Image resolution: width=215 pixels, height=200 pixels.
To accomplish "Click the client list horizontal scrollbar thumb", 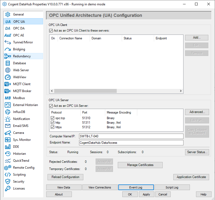I will (x=85, y=91).
